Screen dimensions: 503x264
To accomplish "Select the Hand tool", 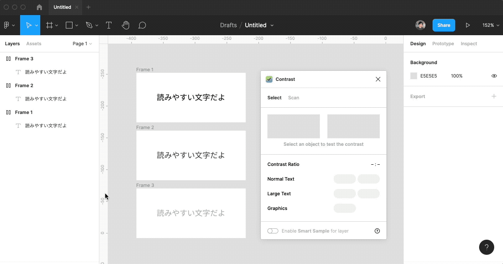I will [125, 25].
